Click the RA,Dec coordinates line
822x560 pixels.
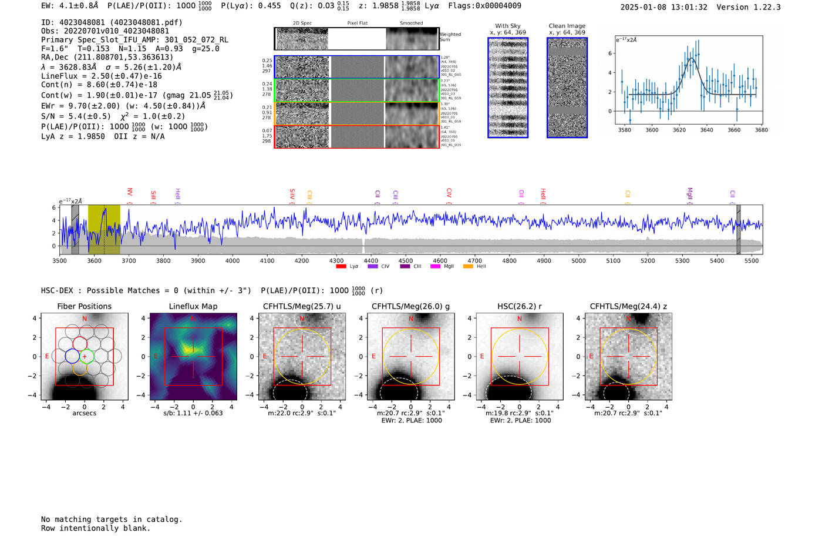[107, 58]
